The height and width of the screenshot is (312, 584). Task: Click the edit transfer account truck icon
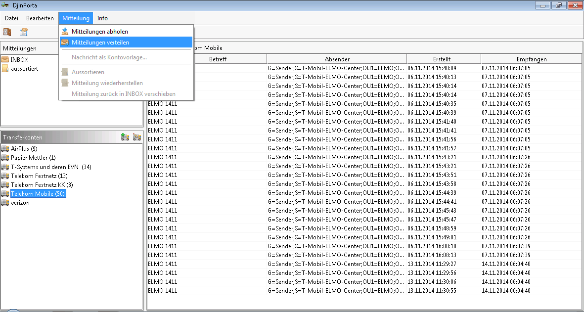(137, 137)
